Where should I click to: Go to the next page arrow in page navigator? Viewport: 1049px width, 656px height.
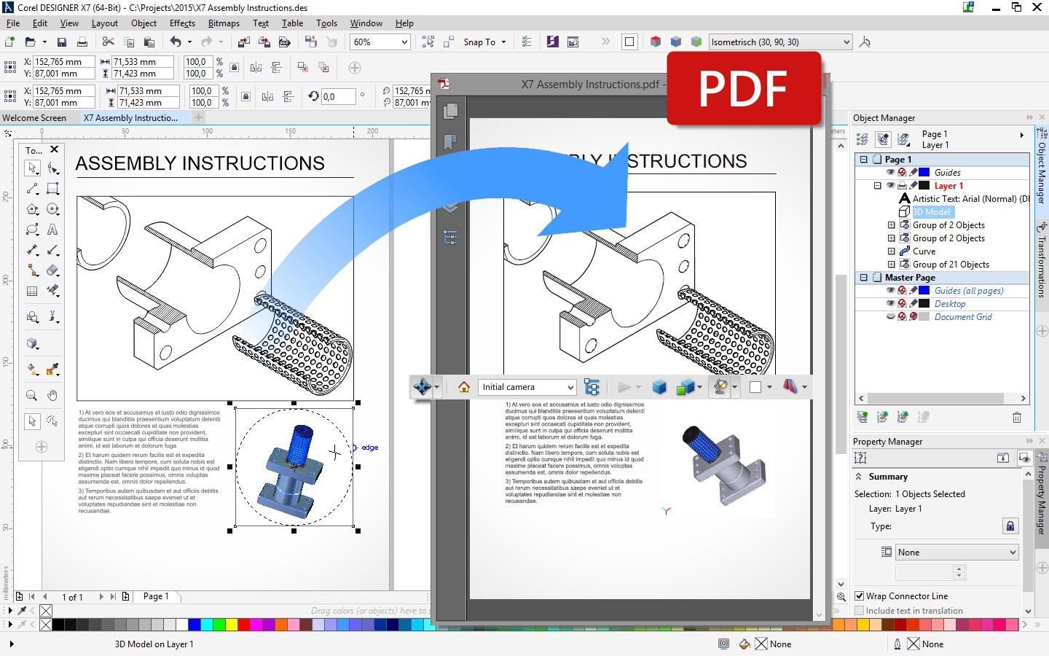[101, 596]
